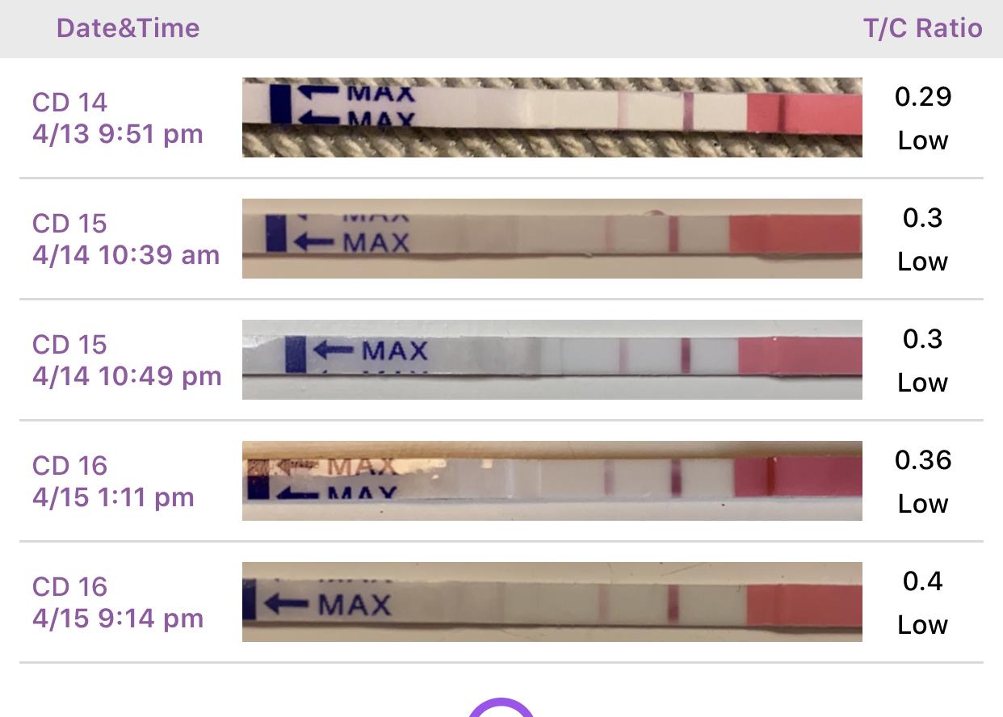
Task: Tap the 4/15 1:11 pm timestamp
Action: [x=113, y=497]
